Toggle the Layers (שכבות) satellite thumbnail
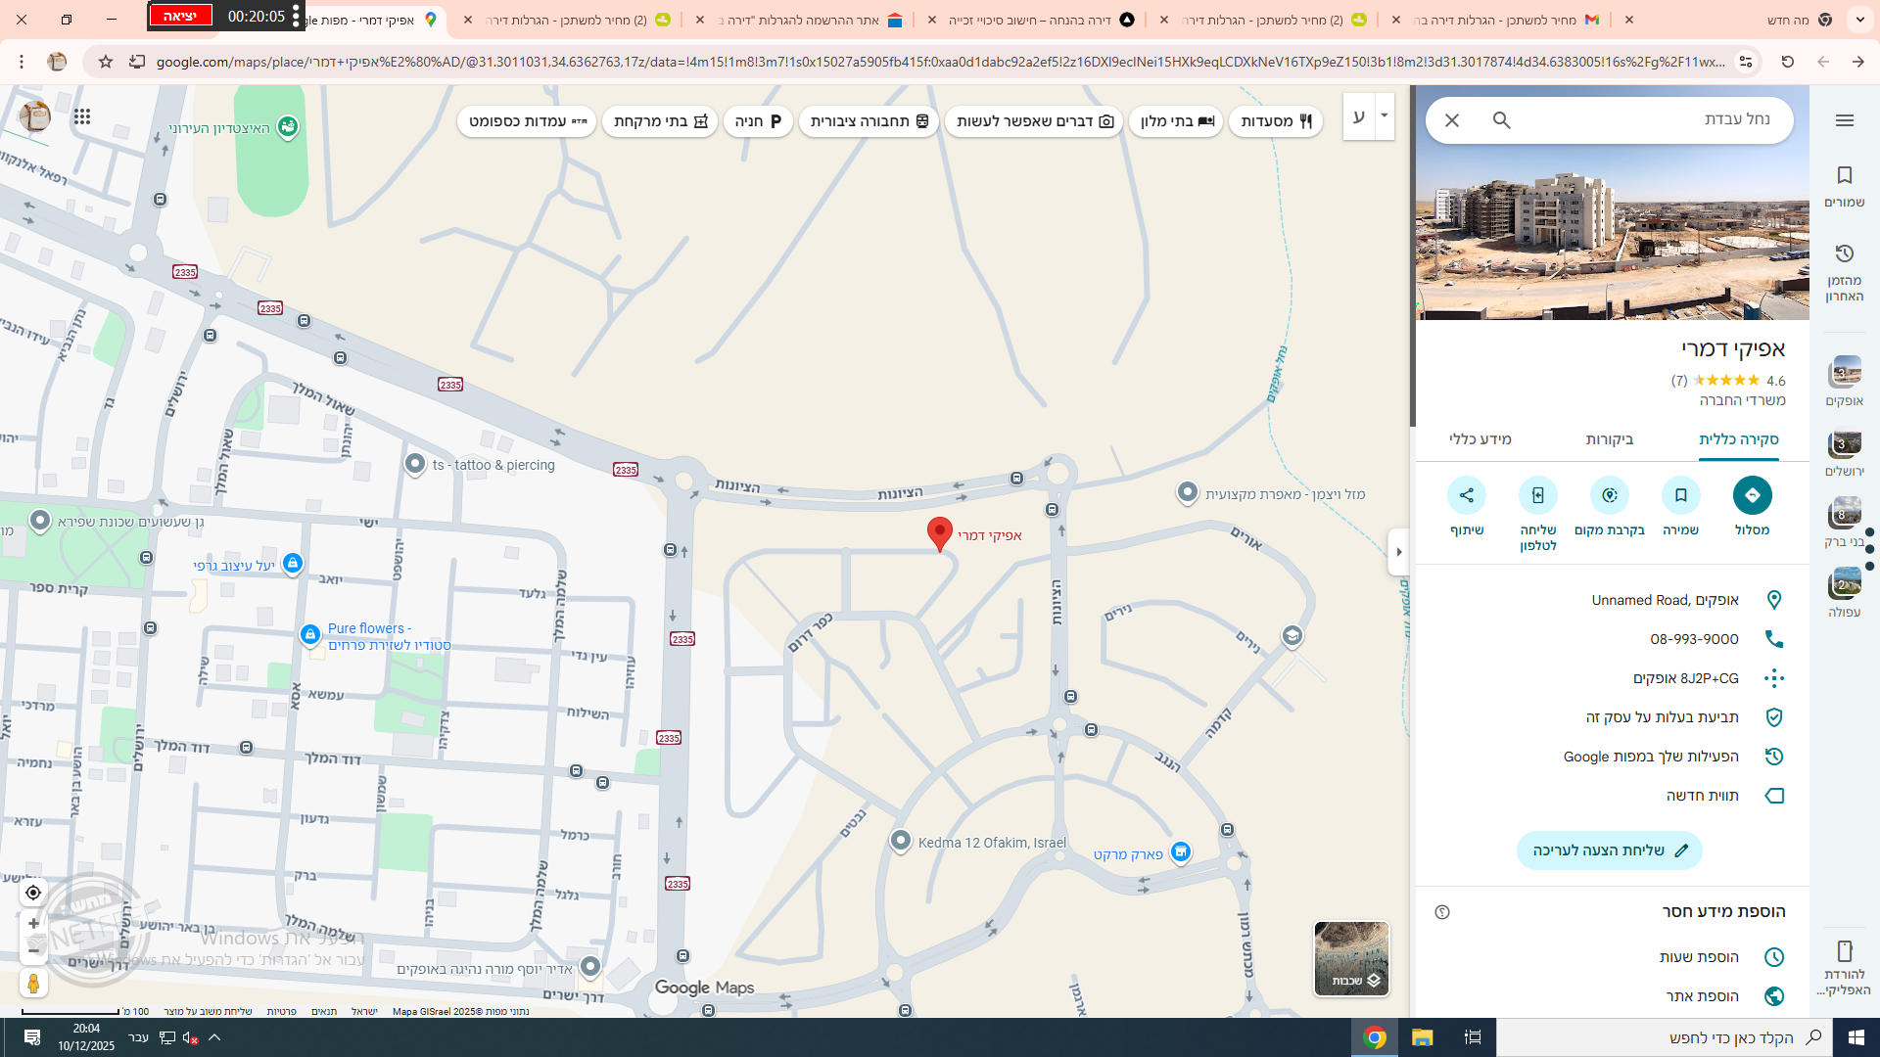This screenshot has width=1880, height=1057. [x=1350, y=958]
